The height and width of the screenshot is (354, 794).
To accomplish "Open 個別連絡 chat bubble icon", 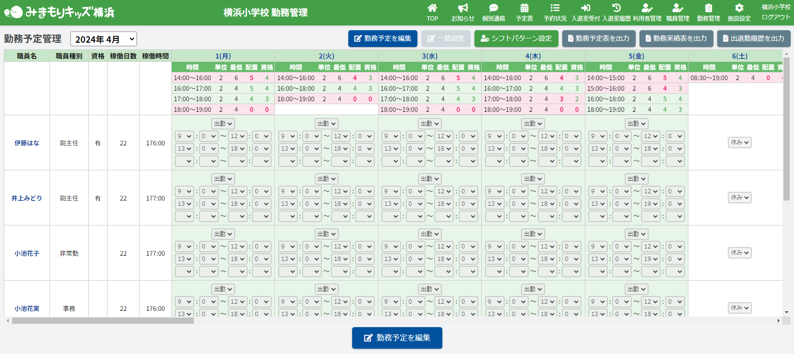I will pyautogui.click(x=493, y=8).
